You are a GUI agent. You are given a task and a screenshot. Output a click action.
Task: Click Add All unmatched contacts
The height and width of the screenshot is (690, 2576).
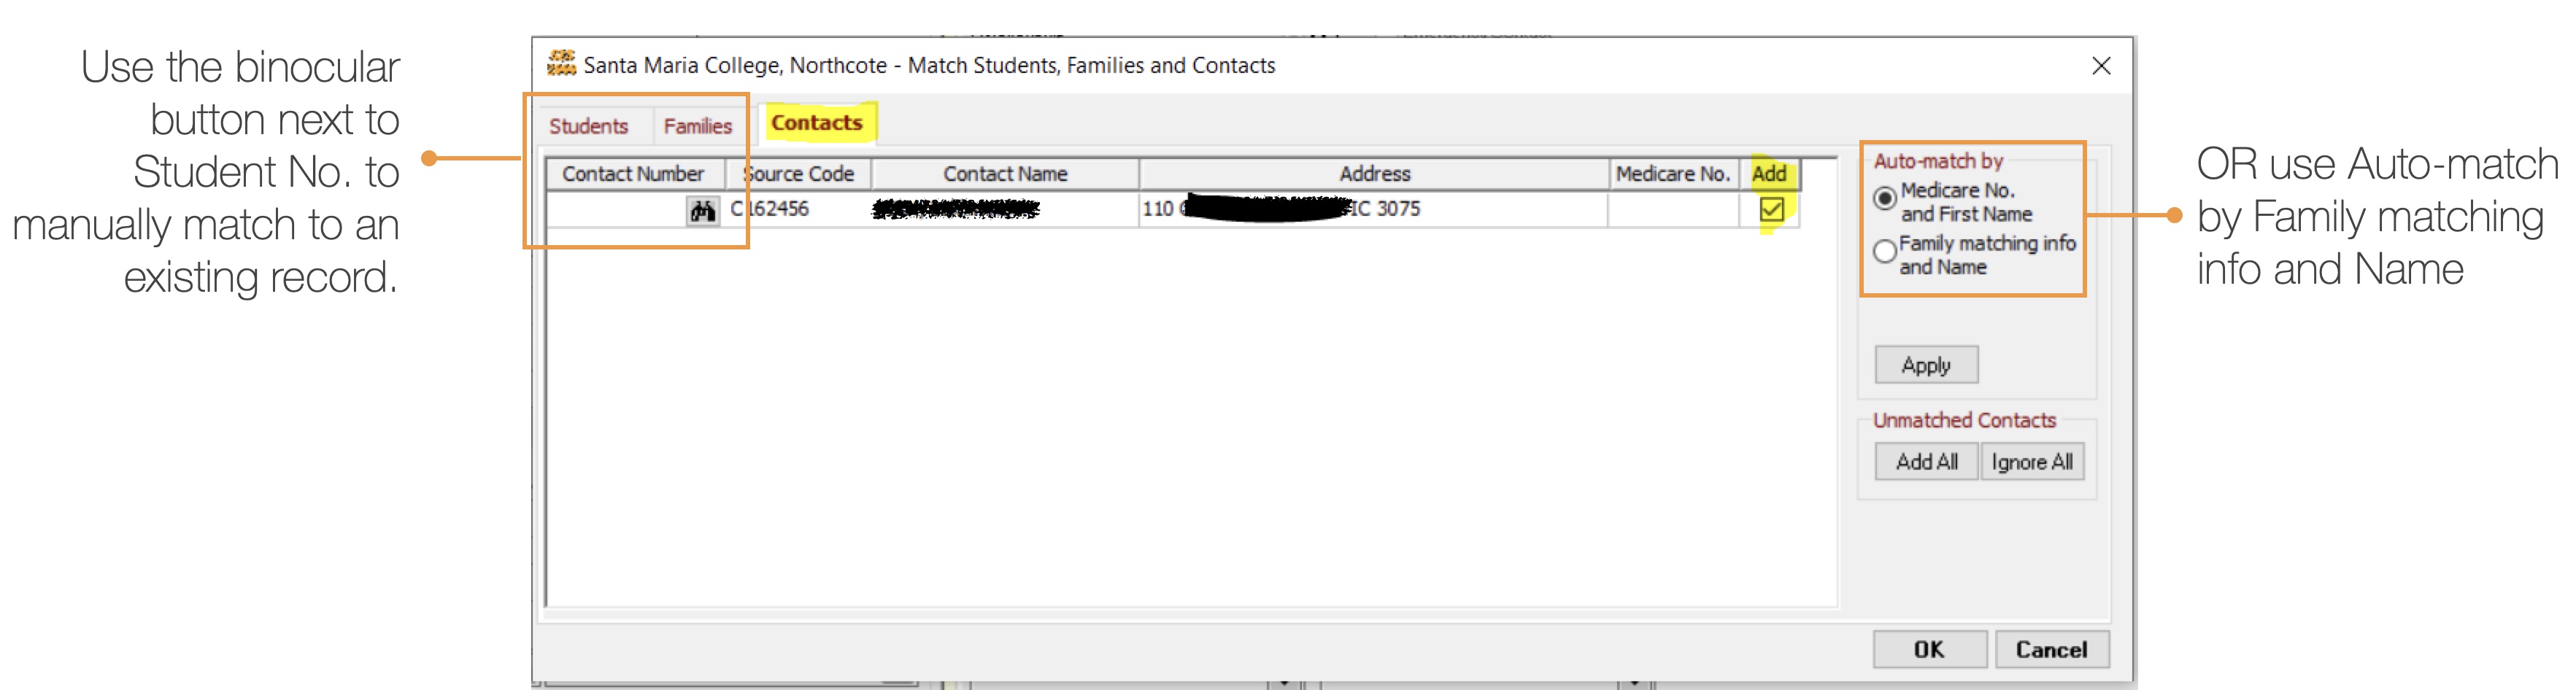[x=1926, y=462]
